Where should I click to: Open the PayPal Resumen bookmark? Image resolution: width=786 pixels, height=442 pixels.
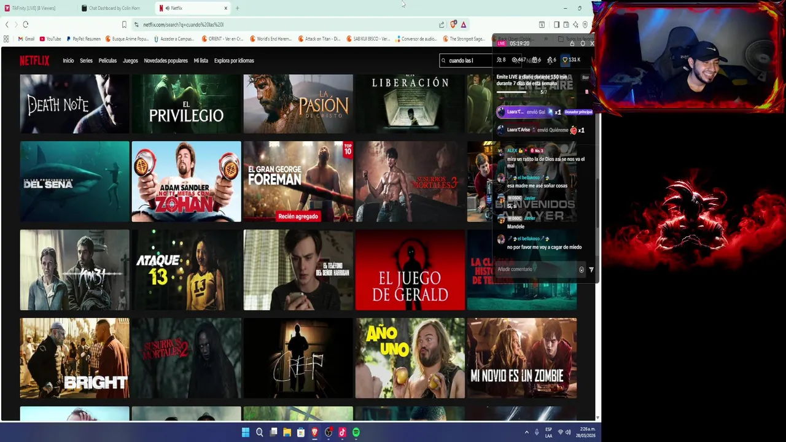(84, 39)
